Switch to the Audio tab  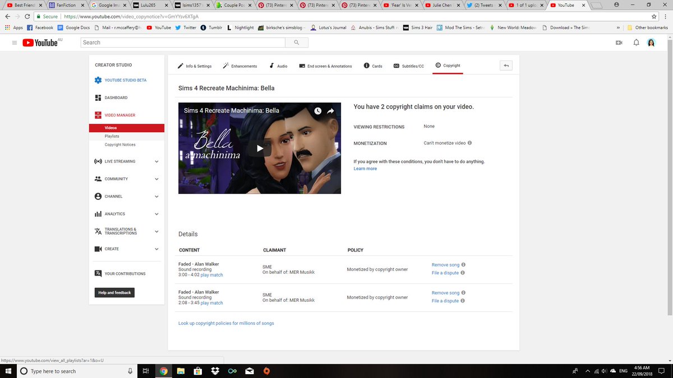tap(278, 66)
